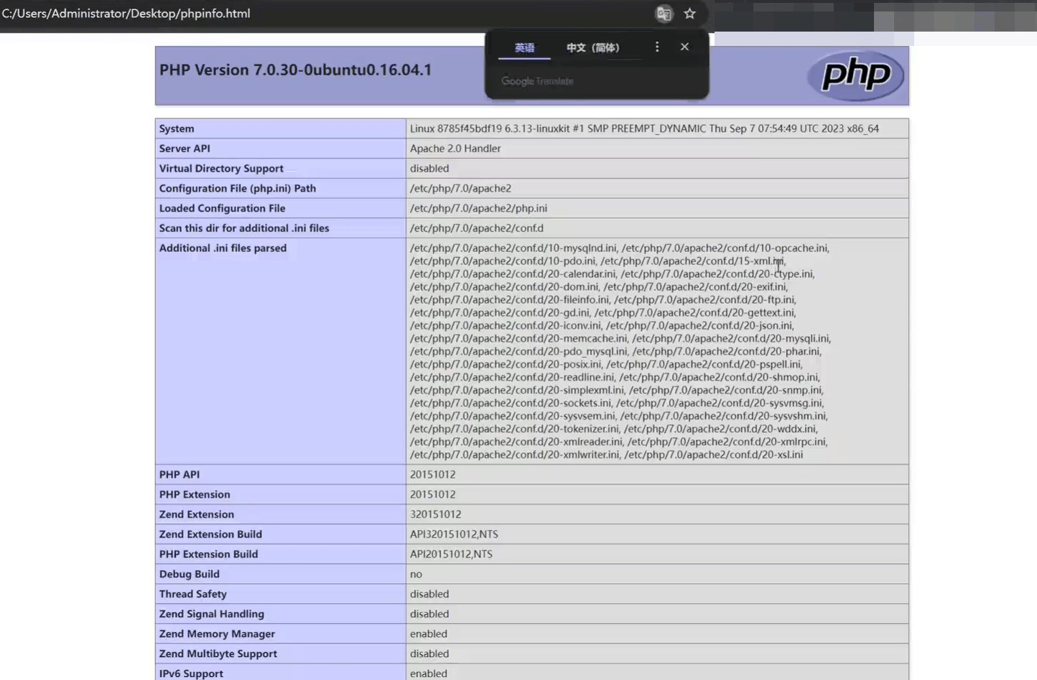
Task: Click disabled value in Virtual Directory Support row
Action: click(429, 169)
